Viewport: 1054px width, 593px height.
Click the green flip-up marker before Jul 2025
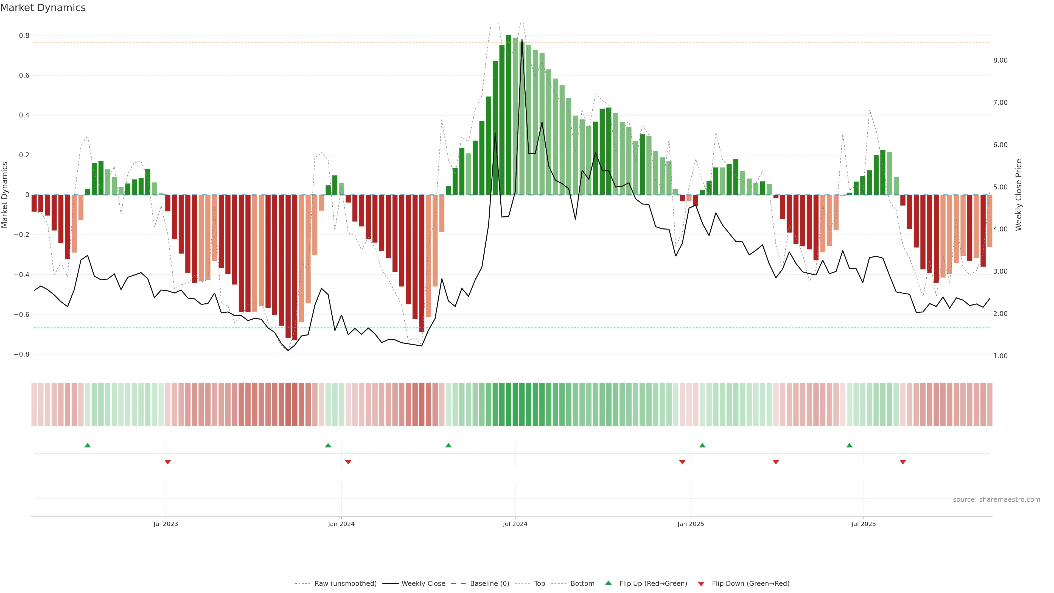point(850,445)
